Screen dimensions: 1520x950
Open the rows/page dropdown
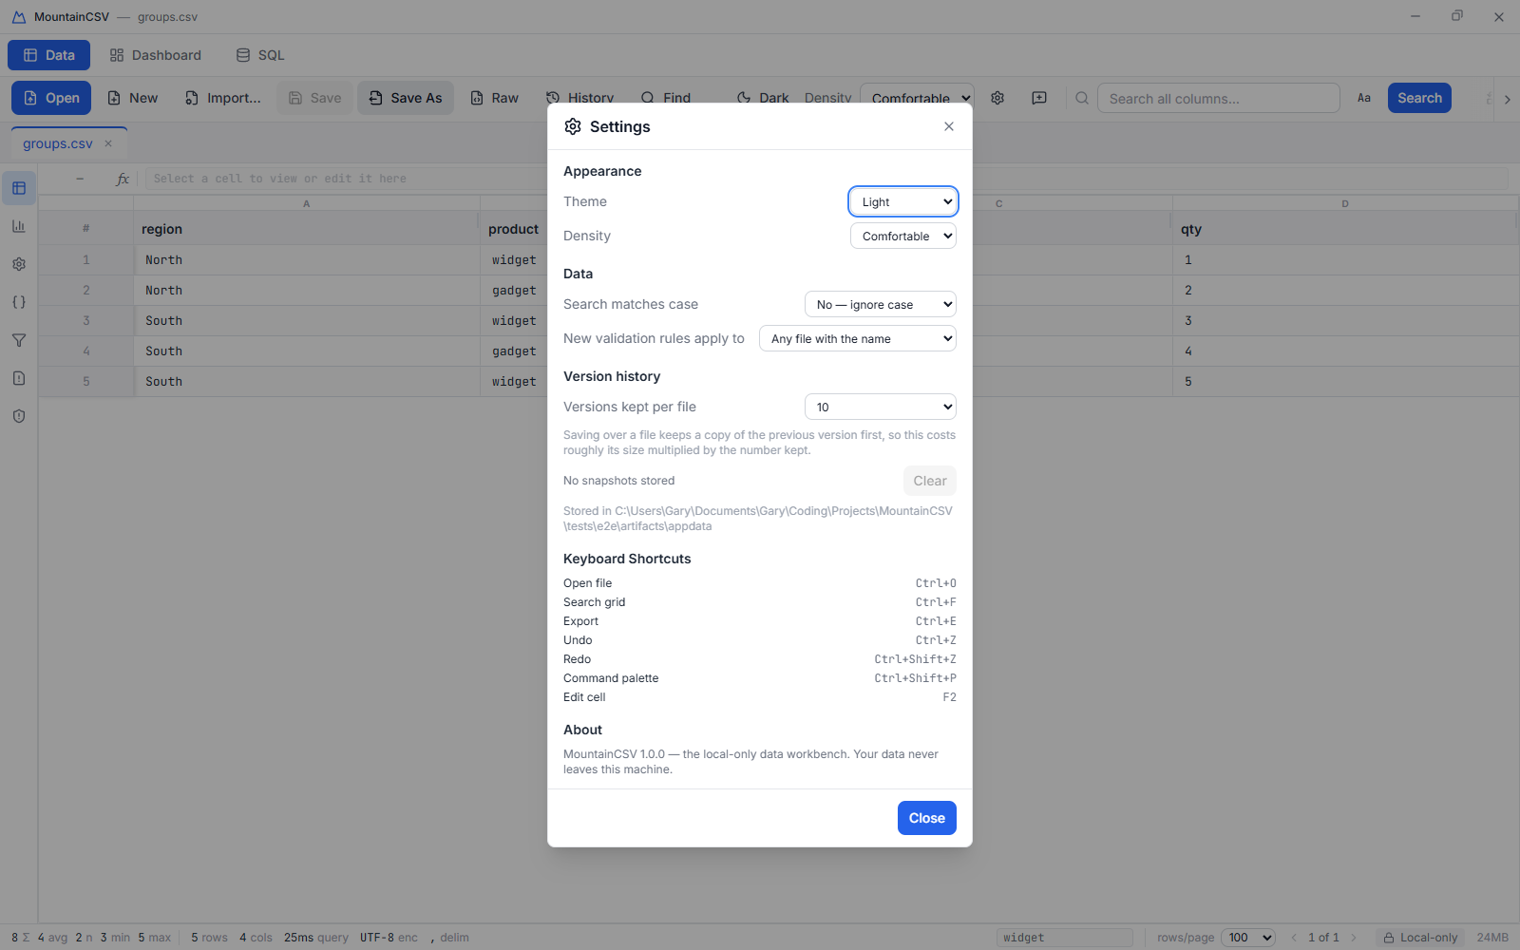pos(1247,938)
